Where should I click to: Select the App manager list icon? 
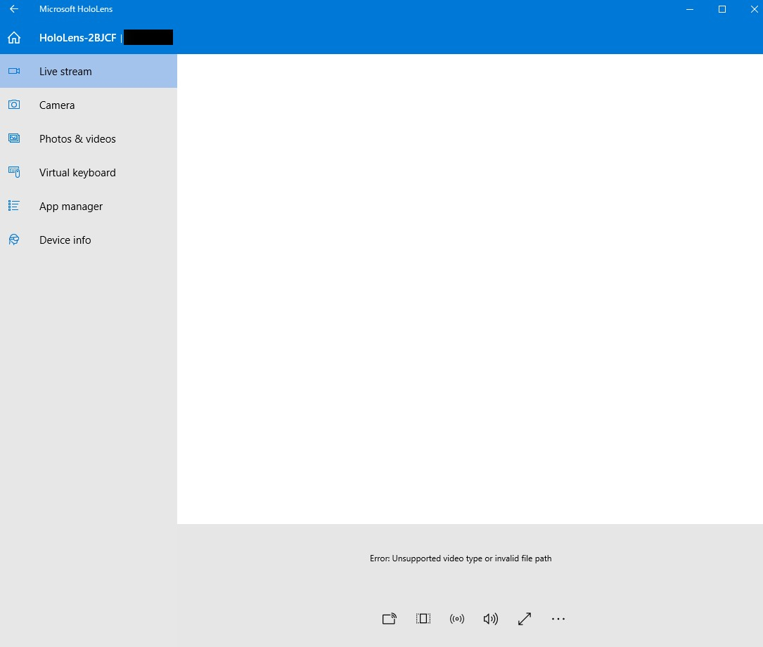pyautogui.click(x=14, y=206)
